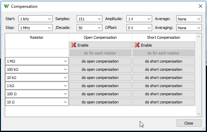Do short compensation for 1 MΩ
Screen dimensions: 207x132
click(164, 61)
